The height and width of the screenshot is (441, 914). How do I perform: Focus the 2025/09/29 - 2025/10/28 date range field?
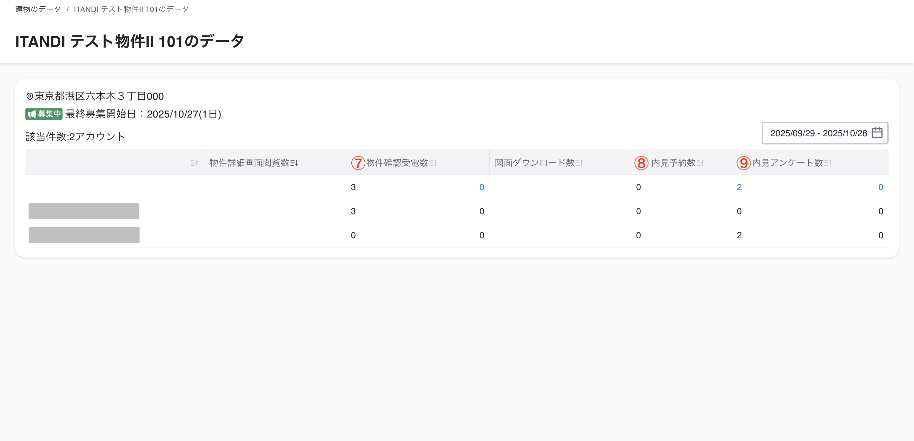click(825, 133)
